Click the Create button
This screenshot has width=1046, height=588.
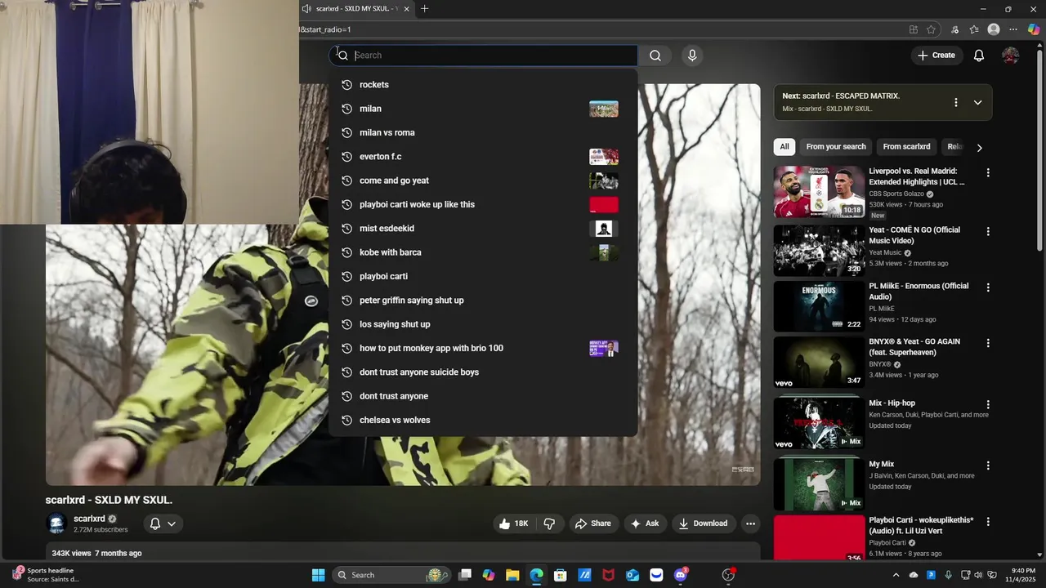(x=936, y=56)
